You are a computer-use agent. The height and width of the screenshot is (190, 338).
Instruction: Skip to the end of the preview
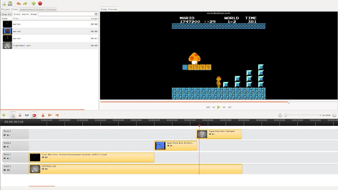click(230, 107)
